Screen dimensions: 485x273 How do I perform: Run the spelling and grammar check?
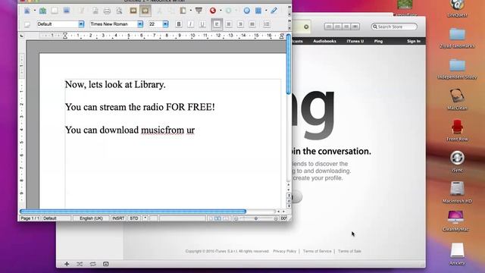(x=133, y=11)
